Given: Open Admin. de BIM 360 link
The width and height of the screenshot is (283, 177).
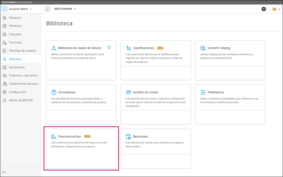Looking at the screenshot, I should pos(21,100).
